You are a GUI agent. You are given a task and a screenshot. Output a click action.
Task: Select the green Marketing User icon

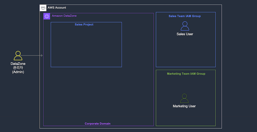click(184, 98)
